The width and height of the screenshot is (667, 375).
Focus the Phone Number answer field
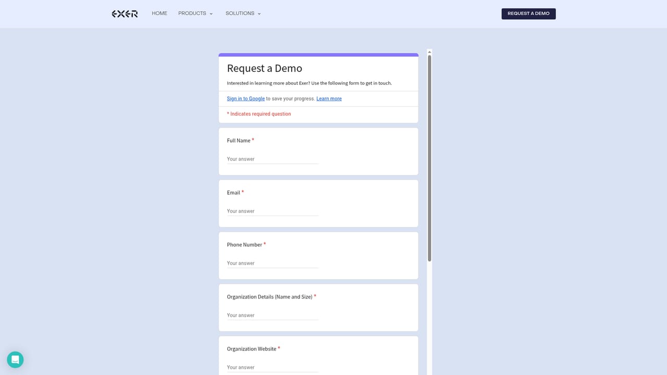pos(273,263)
